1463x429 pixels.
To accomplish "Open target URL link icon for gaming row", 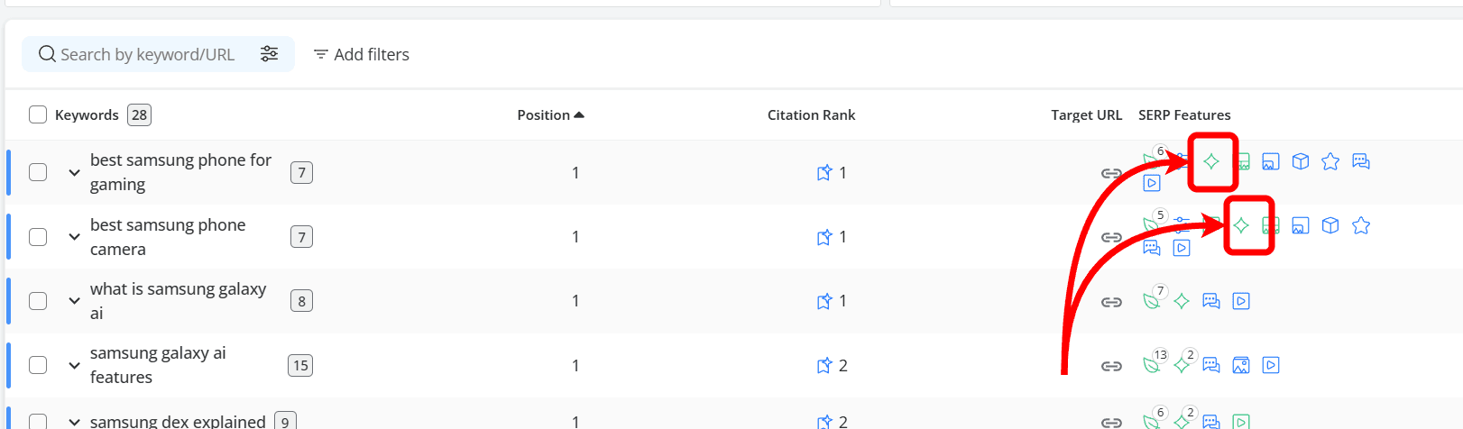I will tap(1111, 173).
